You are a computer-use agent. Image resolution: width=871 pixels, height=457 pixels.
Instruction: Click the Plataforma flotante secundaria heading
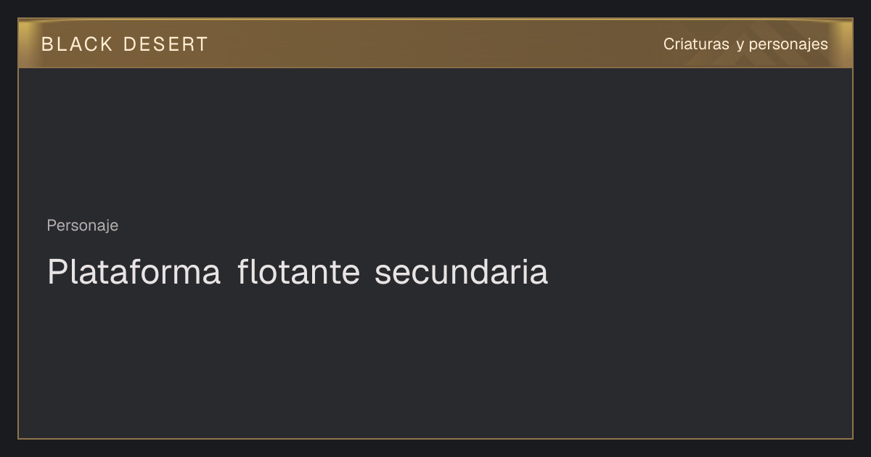point(298,273)
